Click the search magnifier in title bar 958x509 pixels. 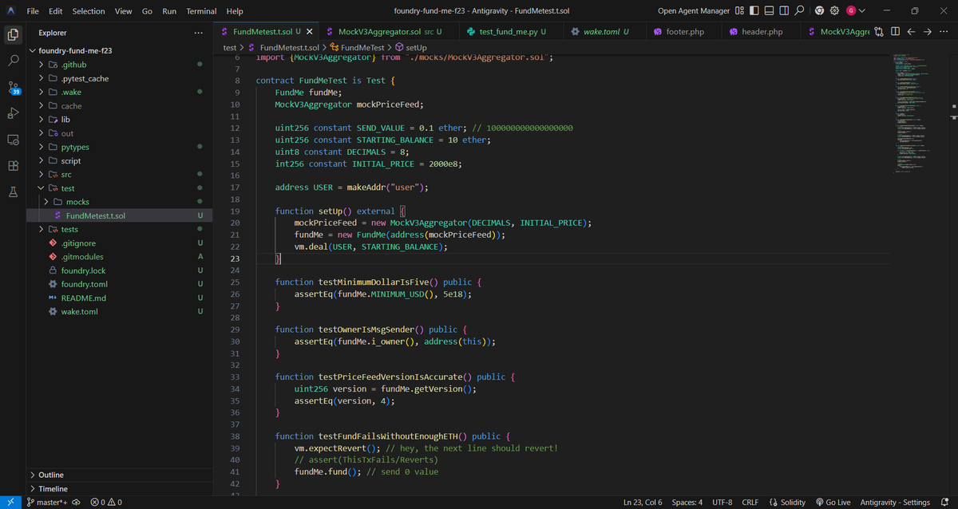[800, 11]
